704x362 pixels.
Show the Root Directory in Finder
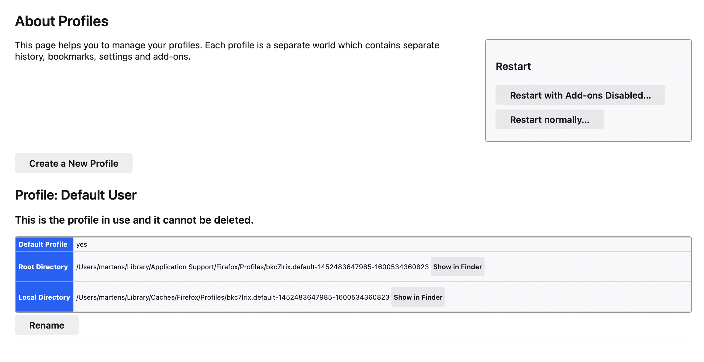coord(457,267)
